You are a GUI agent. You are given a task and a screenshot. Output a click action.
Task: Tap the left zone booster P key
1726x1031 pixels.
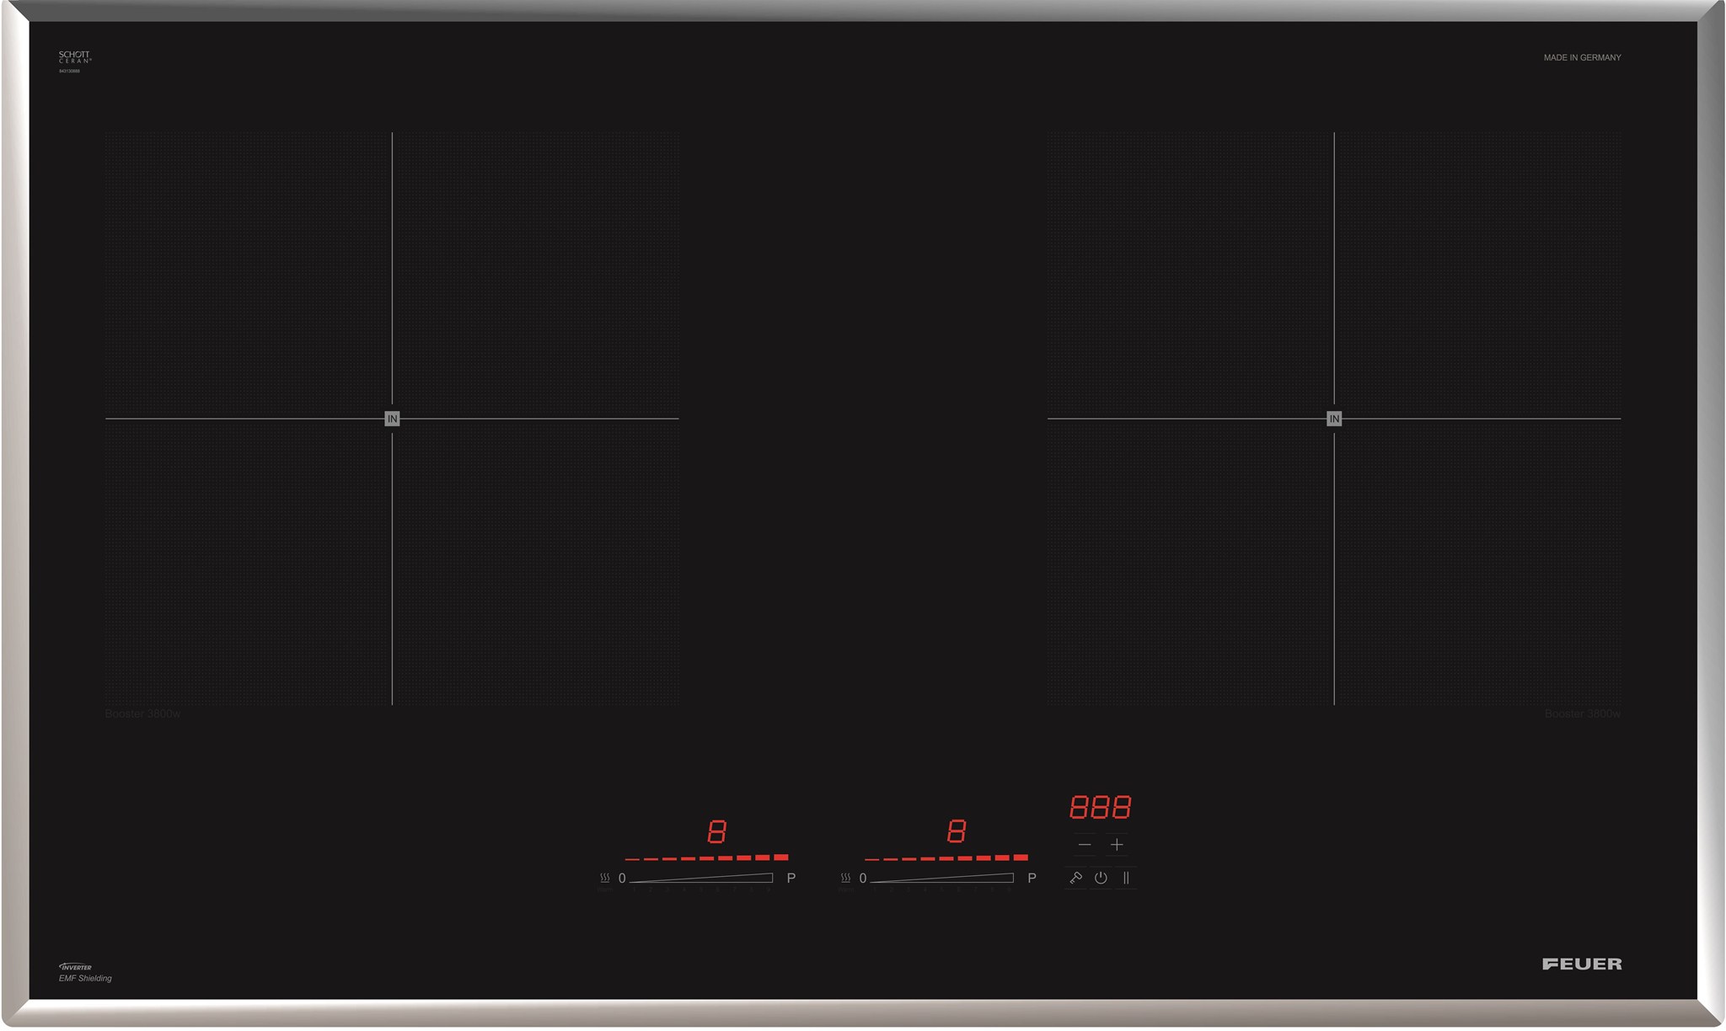[x=791, y=878]
